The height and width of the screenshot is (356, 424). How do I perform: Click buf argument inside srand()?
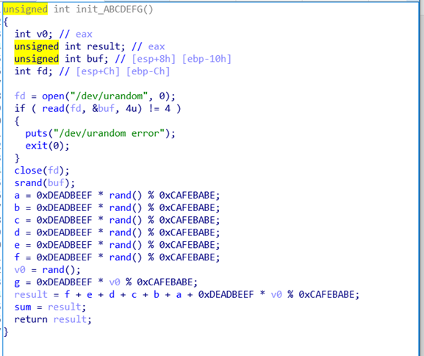[x=56, y=183]
